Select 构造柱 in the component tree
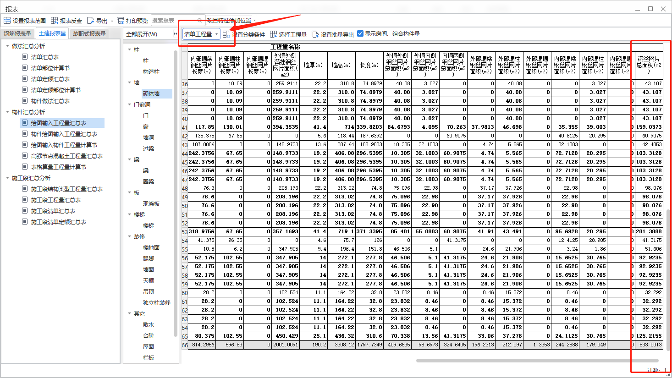The image size is (672, 378). coord(151,71)
